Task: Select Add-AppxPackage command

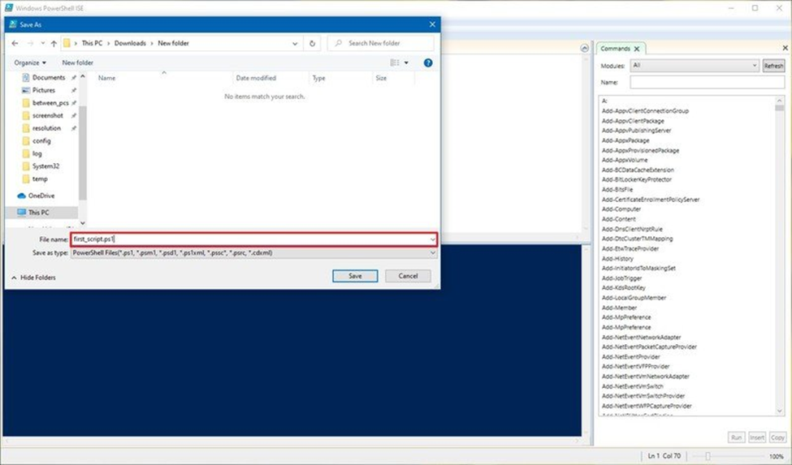Action: (x=625, y=140)
